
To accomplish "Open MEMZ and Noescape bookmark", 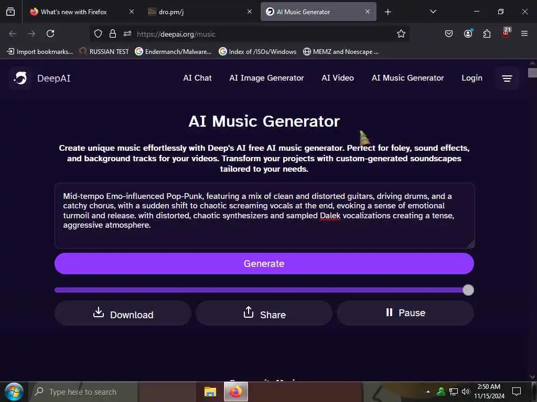I will click(x=341, y=52).
